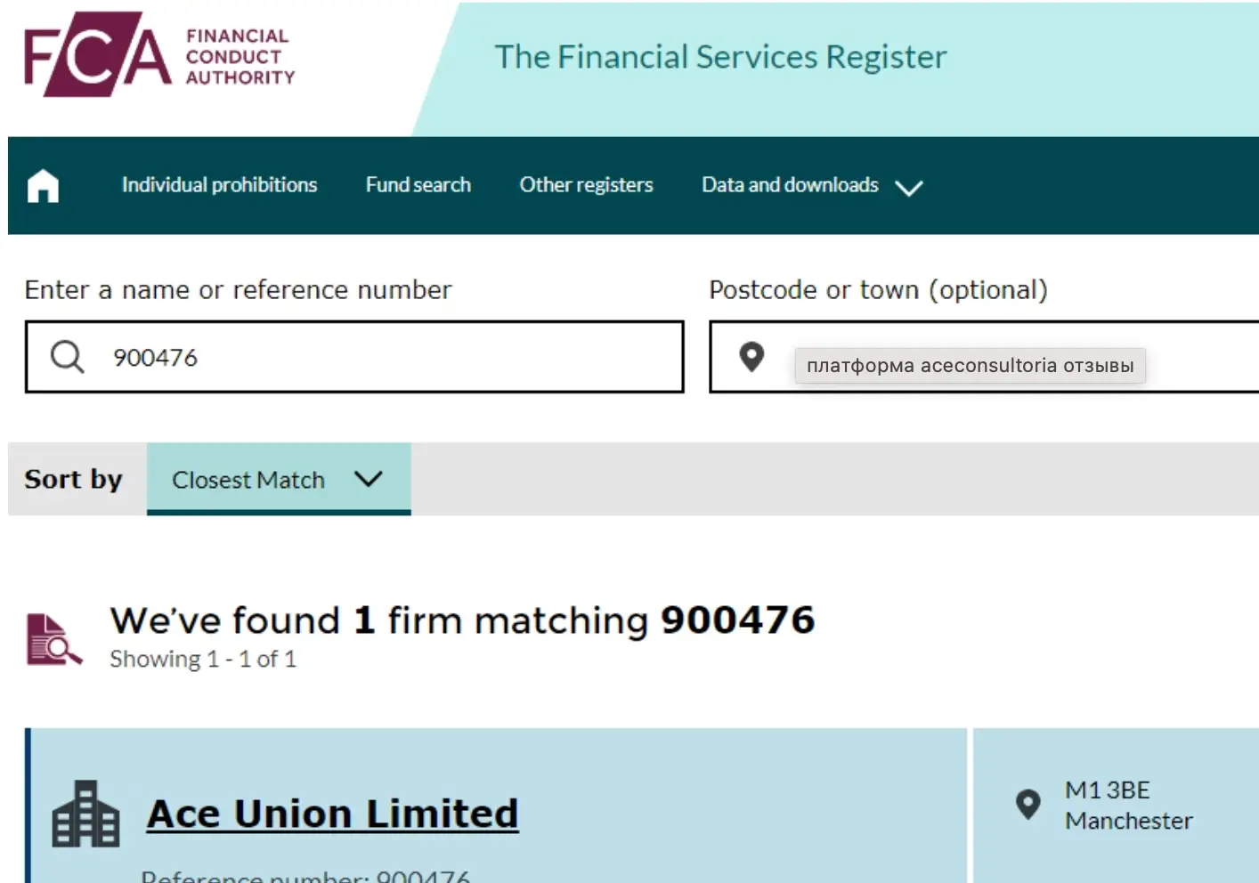Click the document search results icon
The image size is (1259, 883).
54,639
